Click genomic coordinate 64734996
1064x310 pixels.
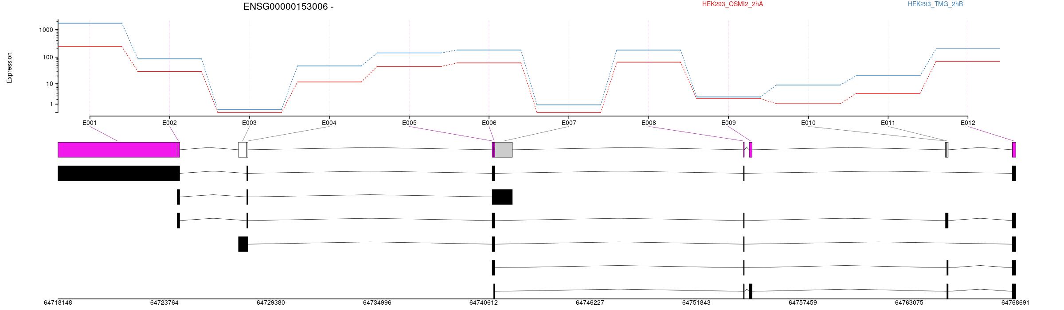377,303
